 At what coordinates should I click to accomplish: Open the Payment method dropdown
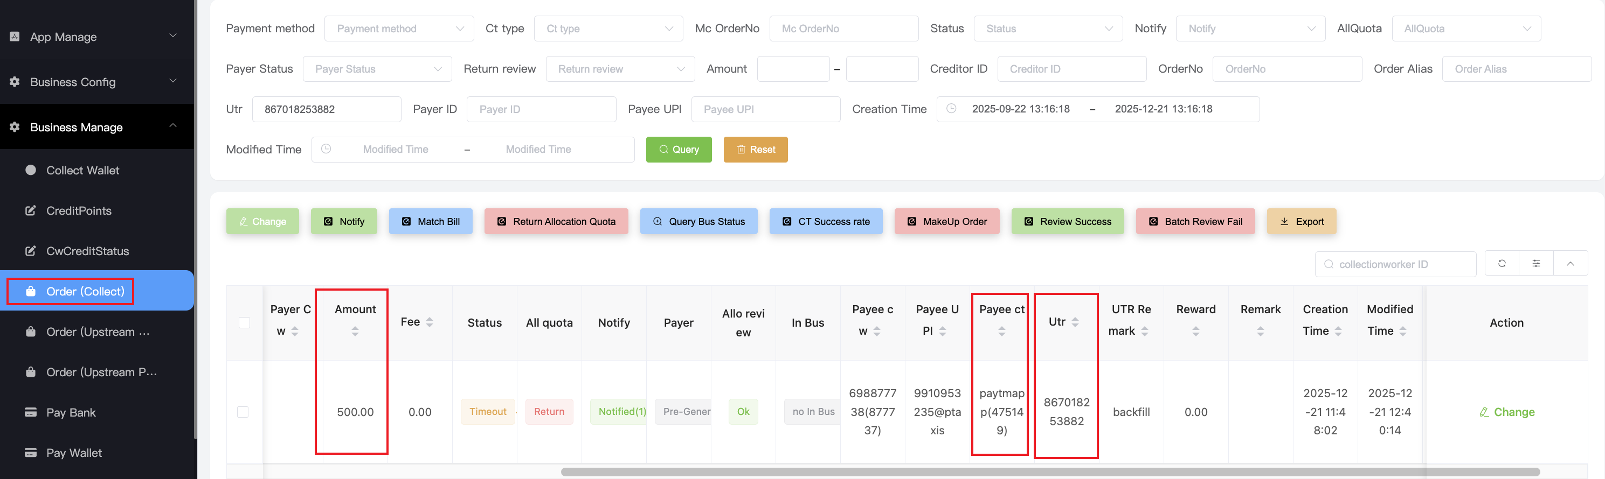click(399, 29)
